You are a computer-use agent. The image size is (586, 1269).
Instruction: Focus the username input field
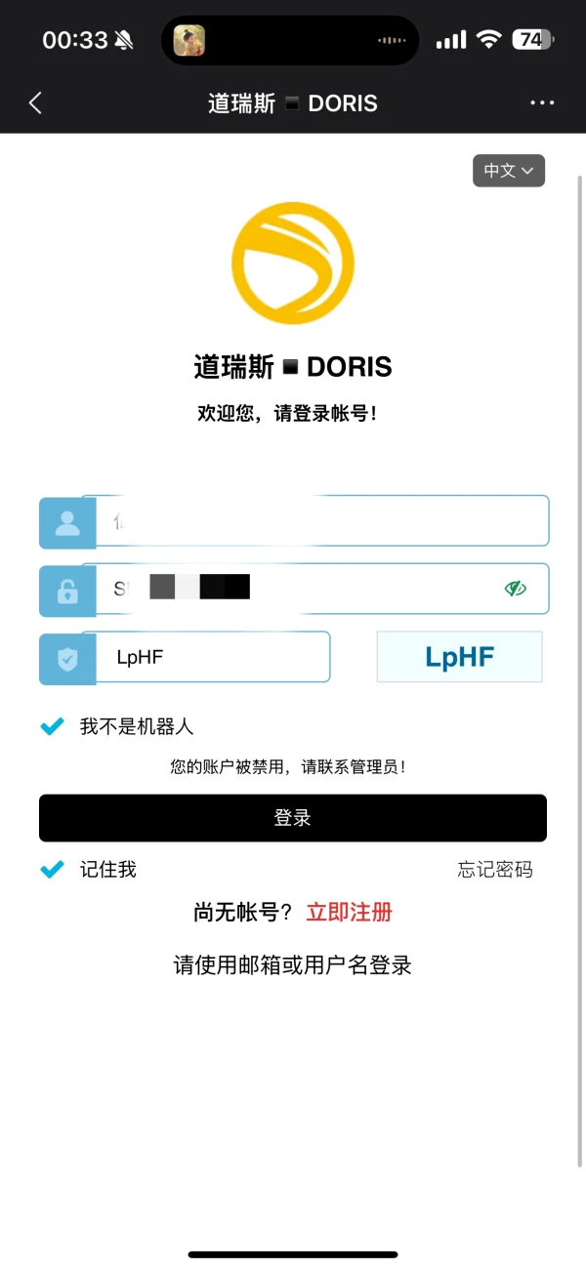tap(322, 521)
